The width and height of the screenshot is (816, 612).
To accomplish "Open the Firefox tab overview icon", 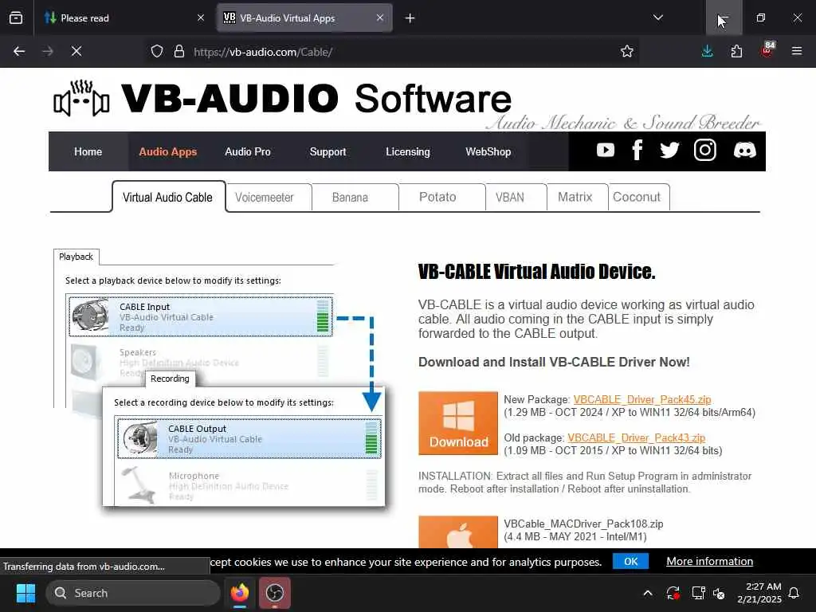I will [x=16, y=18].
